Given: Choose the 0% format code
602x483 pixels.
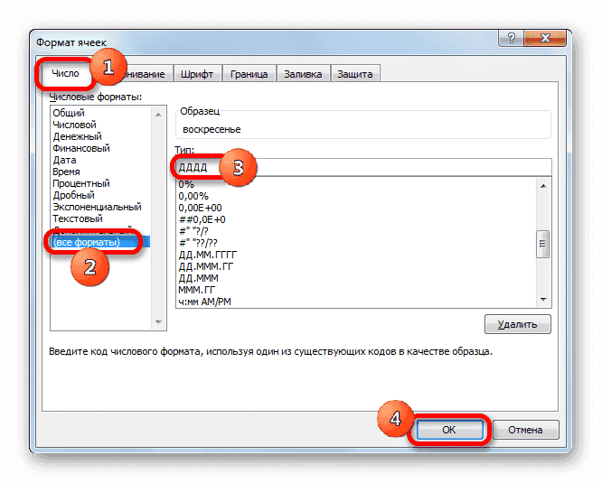Looking at the screenshot, I should click(186, 184).
